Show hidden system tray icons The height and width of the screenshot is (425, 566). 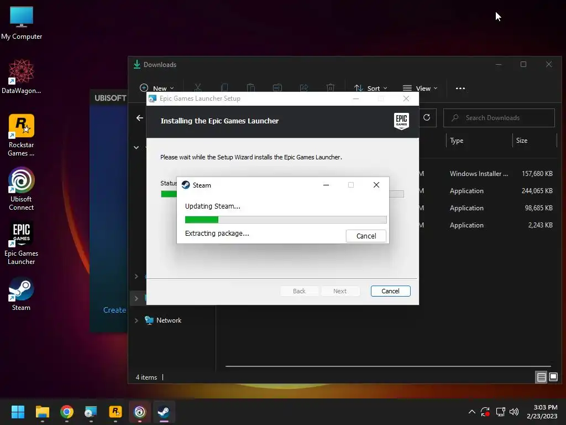472,412
